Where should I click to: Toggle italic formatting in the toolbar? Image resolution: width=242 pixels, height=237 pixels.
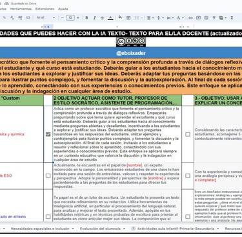[94, 17]
